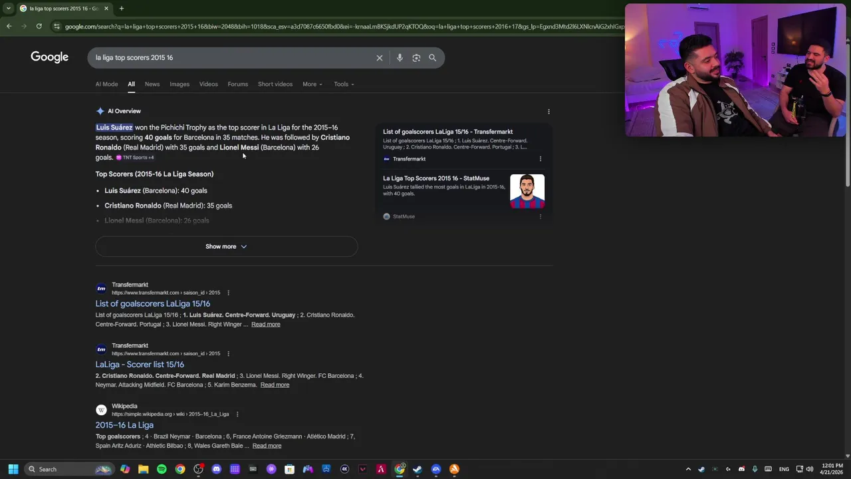Click Read more under the Wikipedia result
The width and height of the screenshot is (851, 479).
point(267,446)
